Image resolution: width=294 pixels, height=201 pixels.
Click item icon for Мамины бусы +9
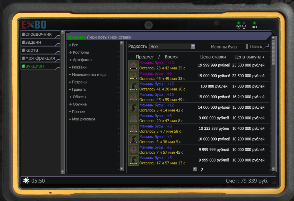pyautogui.click(x=133, y=139)
